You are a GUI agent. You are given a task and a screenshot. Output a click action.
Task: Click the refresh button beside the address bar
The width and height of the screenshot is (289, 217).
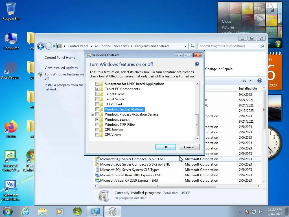point(192,46)
